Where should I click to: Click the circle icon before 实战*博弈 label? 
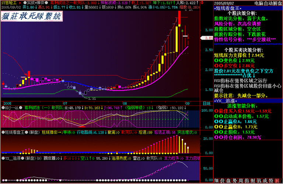coord(24,2)
